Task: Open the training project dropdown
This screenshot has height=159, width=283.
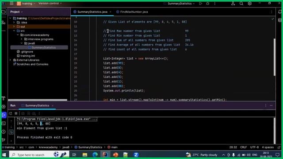Action: (x=26, y=4)
